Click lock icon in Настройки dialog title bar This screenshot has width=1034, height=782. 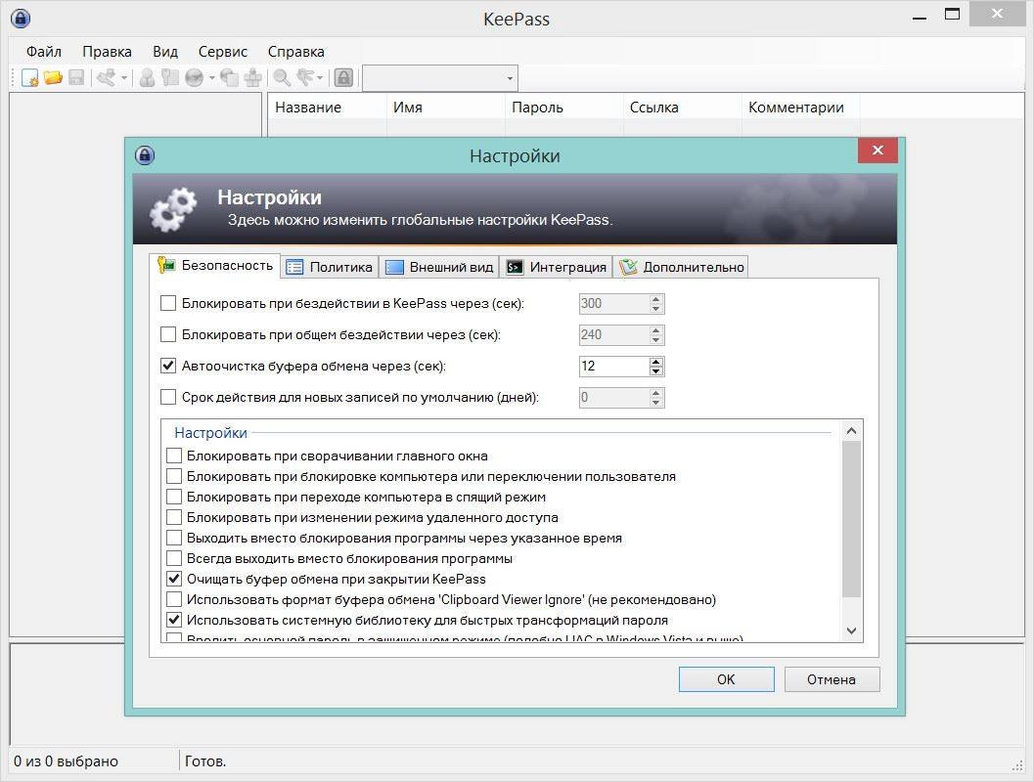pyautogui.click(x=145, y=155)
